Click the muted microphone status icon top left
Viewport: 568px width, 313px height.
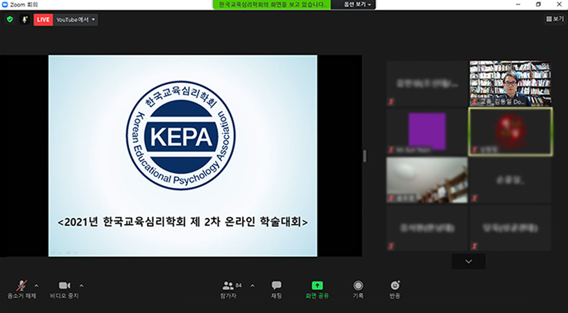click(24, 19)
